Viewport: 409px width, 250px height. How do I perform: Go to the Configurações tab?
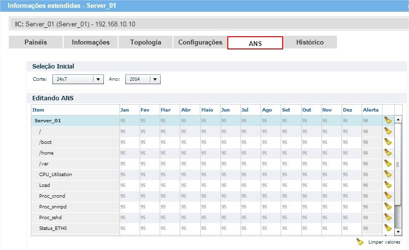200,43
